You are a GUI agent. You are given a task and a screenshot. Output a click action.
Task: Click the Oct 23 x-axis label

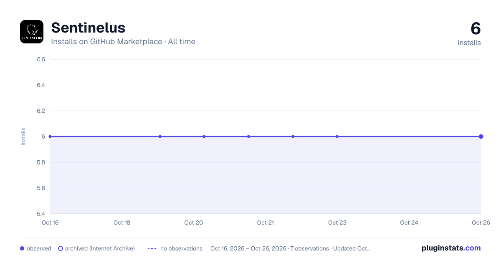click(x=337, y=223)
